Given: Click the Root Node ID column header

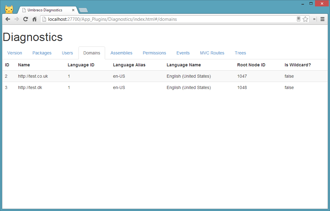Looking at the screenshot, I should [251, 65].
